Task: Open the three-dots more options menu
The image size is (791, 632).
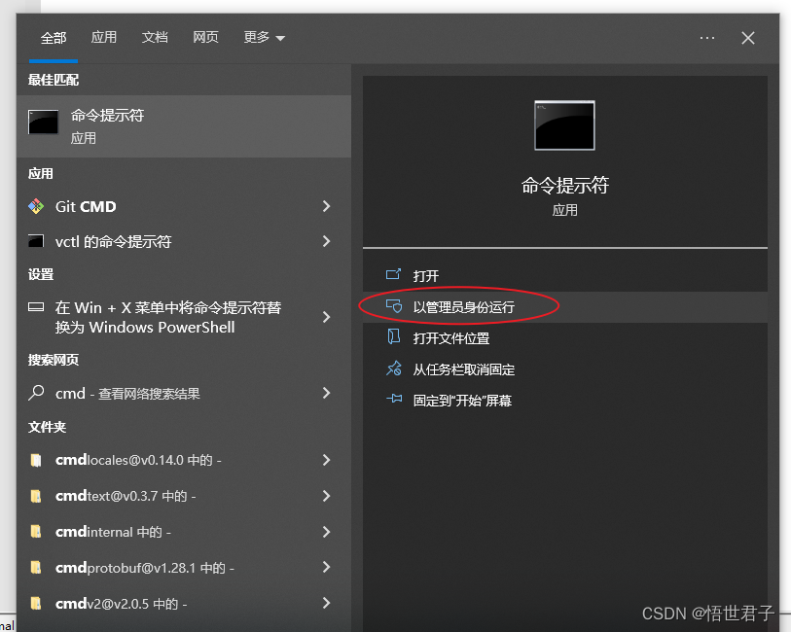Action: click(707, 38)
